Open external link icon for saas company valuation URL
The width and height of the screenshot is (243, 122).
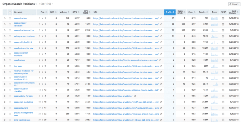pyautogui.click(x=161, y=24)
